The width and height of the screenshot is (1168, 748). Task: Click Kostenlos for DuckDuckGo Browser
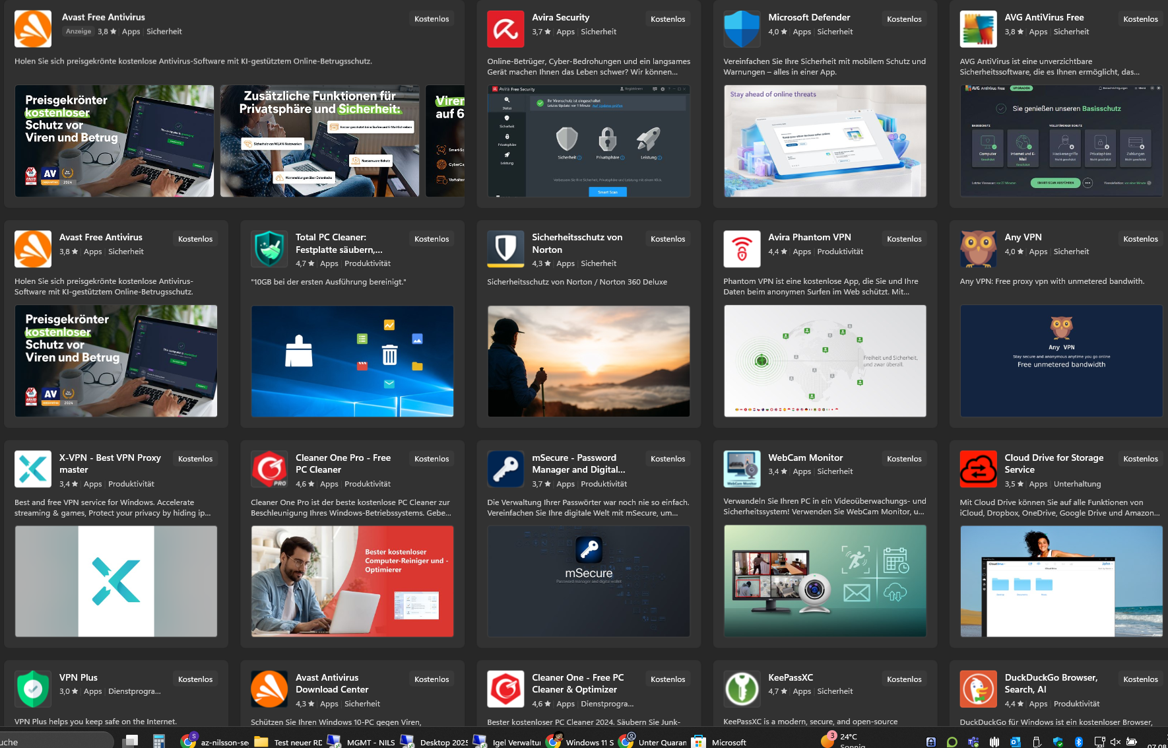pyautogui.click(x=1140, y=679)
